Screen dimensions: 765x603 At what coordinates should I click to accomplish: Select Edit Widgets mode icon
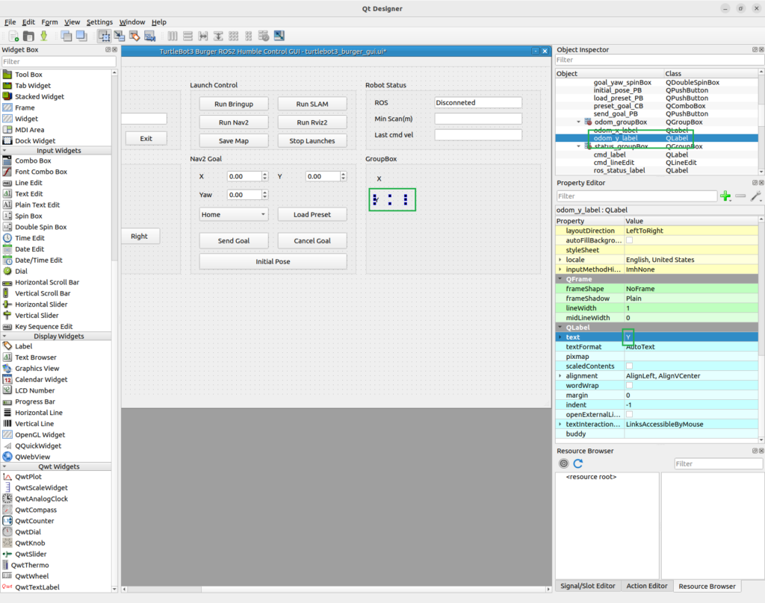pyautogui.click(x=104, y=36)
